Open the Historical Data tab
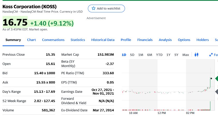 pyautogui.click(x=103, y=40)
